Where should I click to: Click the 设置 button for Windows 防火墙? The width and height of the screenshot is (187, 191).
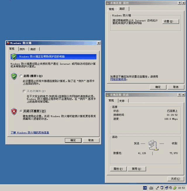tap(170, 22)
